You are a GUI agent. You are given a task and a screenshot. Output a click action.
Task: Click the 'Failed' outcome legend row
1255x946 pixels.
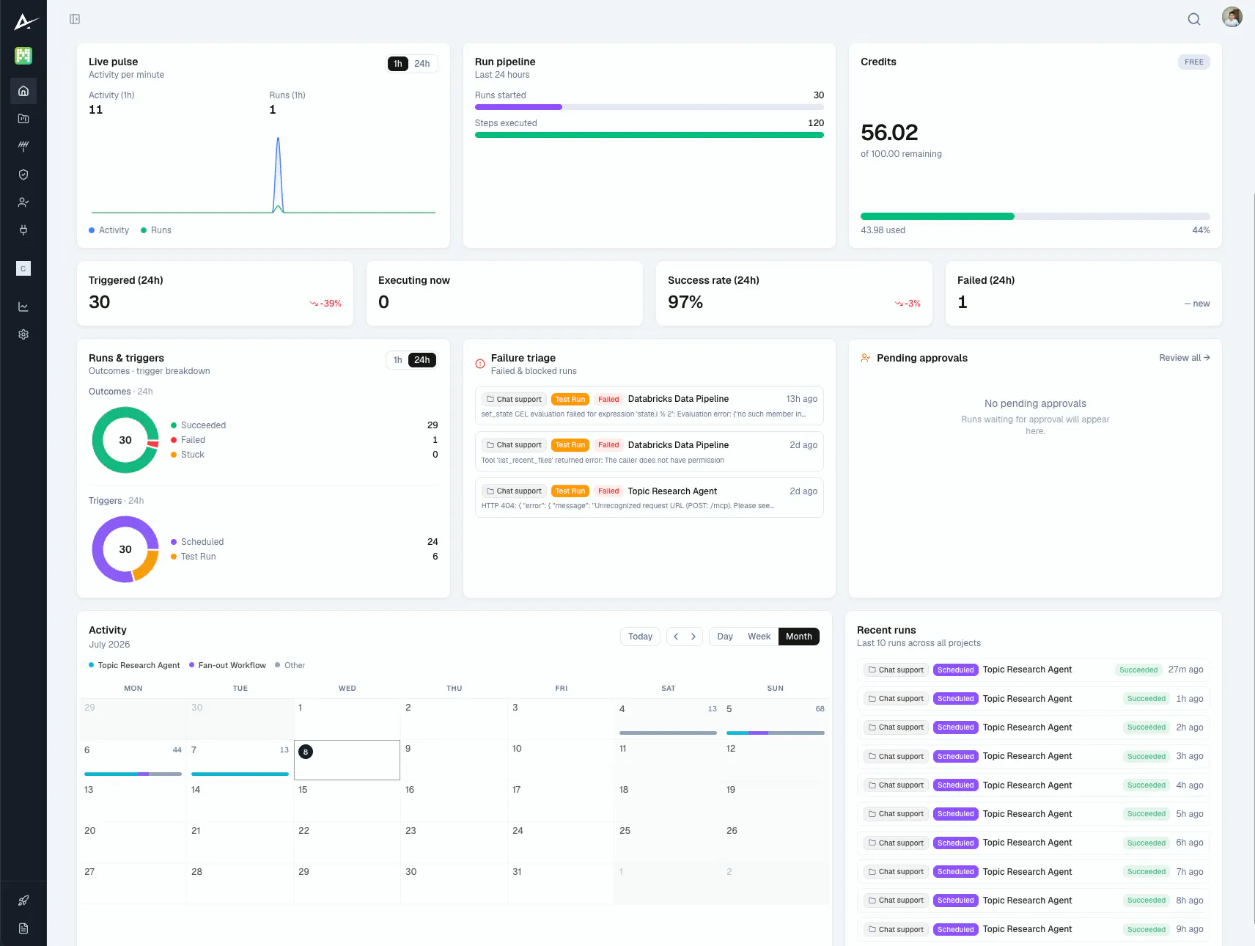pyautogui.click(x=304, y=440)
